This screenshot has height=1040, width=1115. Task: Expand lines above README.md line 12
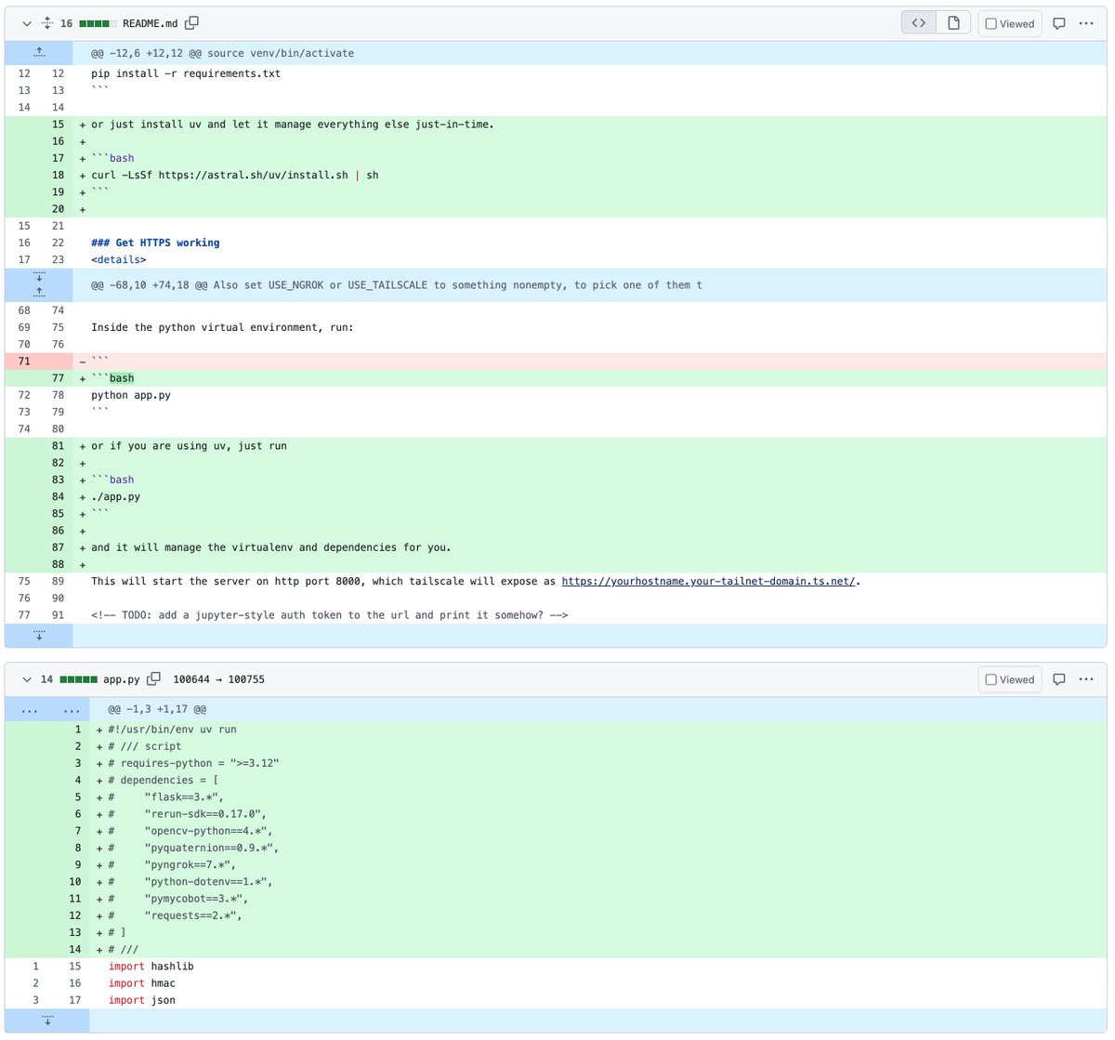point(39,53)
